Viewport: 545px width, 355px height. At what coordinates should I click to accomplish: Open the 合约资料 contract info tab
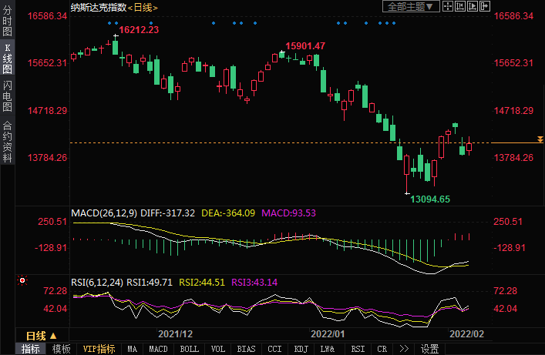(x=7, y=142)
